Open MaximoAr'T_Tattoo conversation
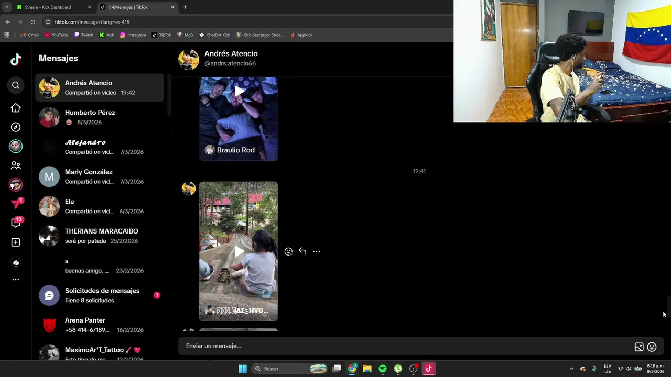The width and height of the screenshot is (671, 377). tap(100, 352)
